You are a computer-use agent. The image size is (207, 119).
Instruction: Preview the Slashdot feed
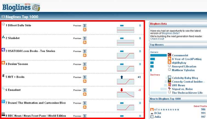77,38
